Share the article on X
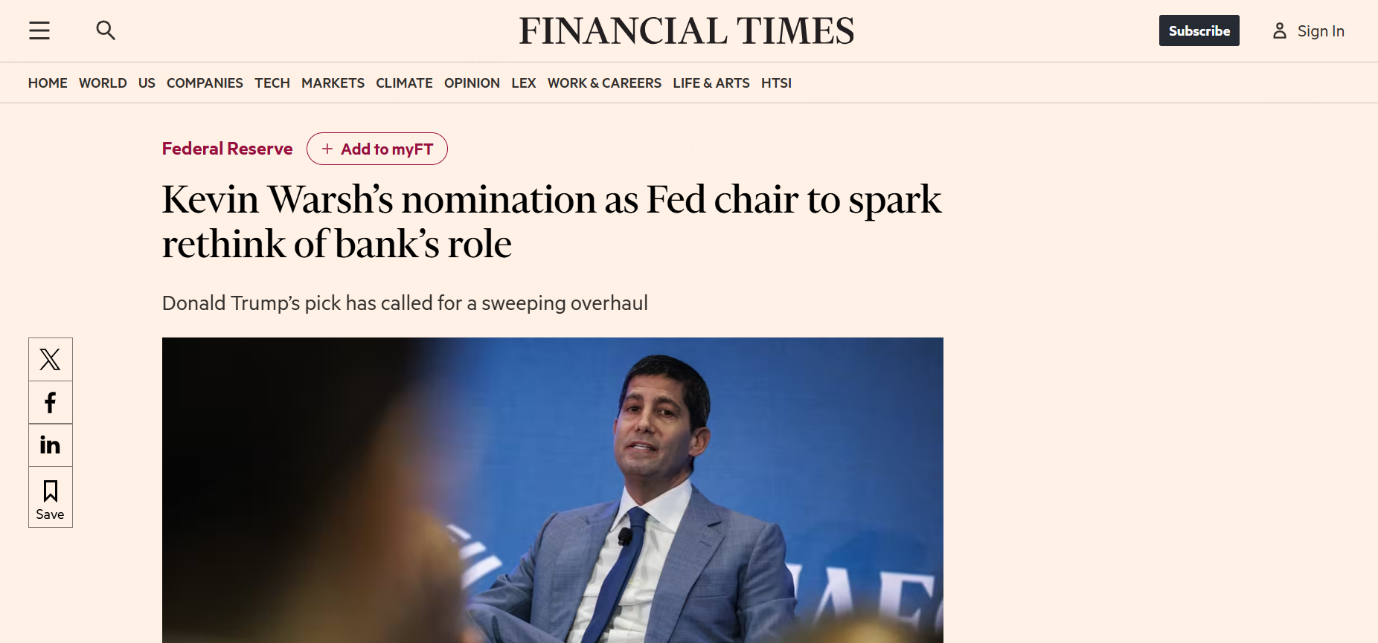This screenshot has width=1378, height=643. click(50, 359)
